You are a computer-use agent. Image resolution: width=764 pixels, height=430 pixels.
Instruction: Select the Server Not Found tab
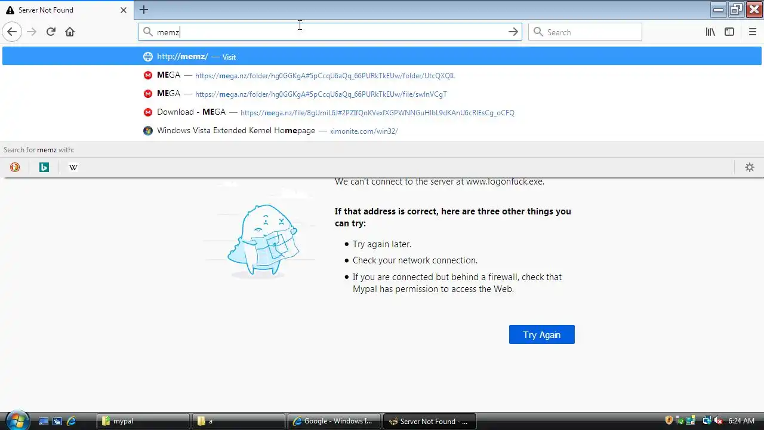(x=66, y=10)
